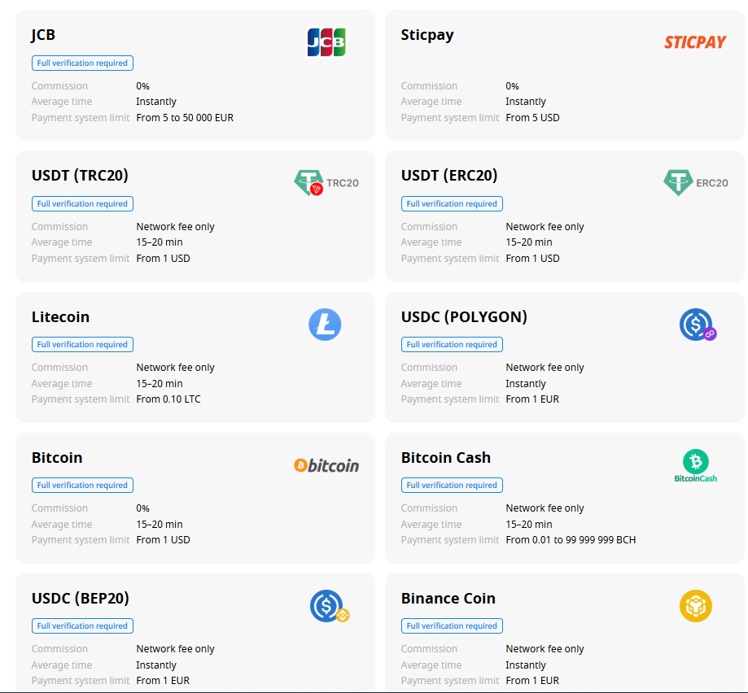Select the Litecoin card title

[60, 316]
